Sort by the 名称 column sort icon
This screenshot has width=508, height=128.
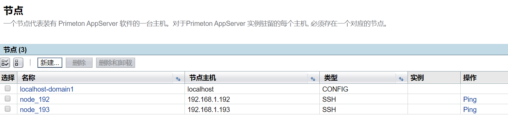178,79
